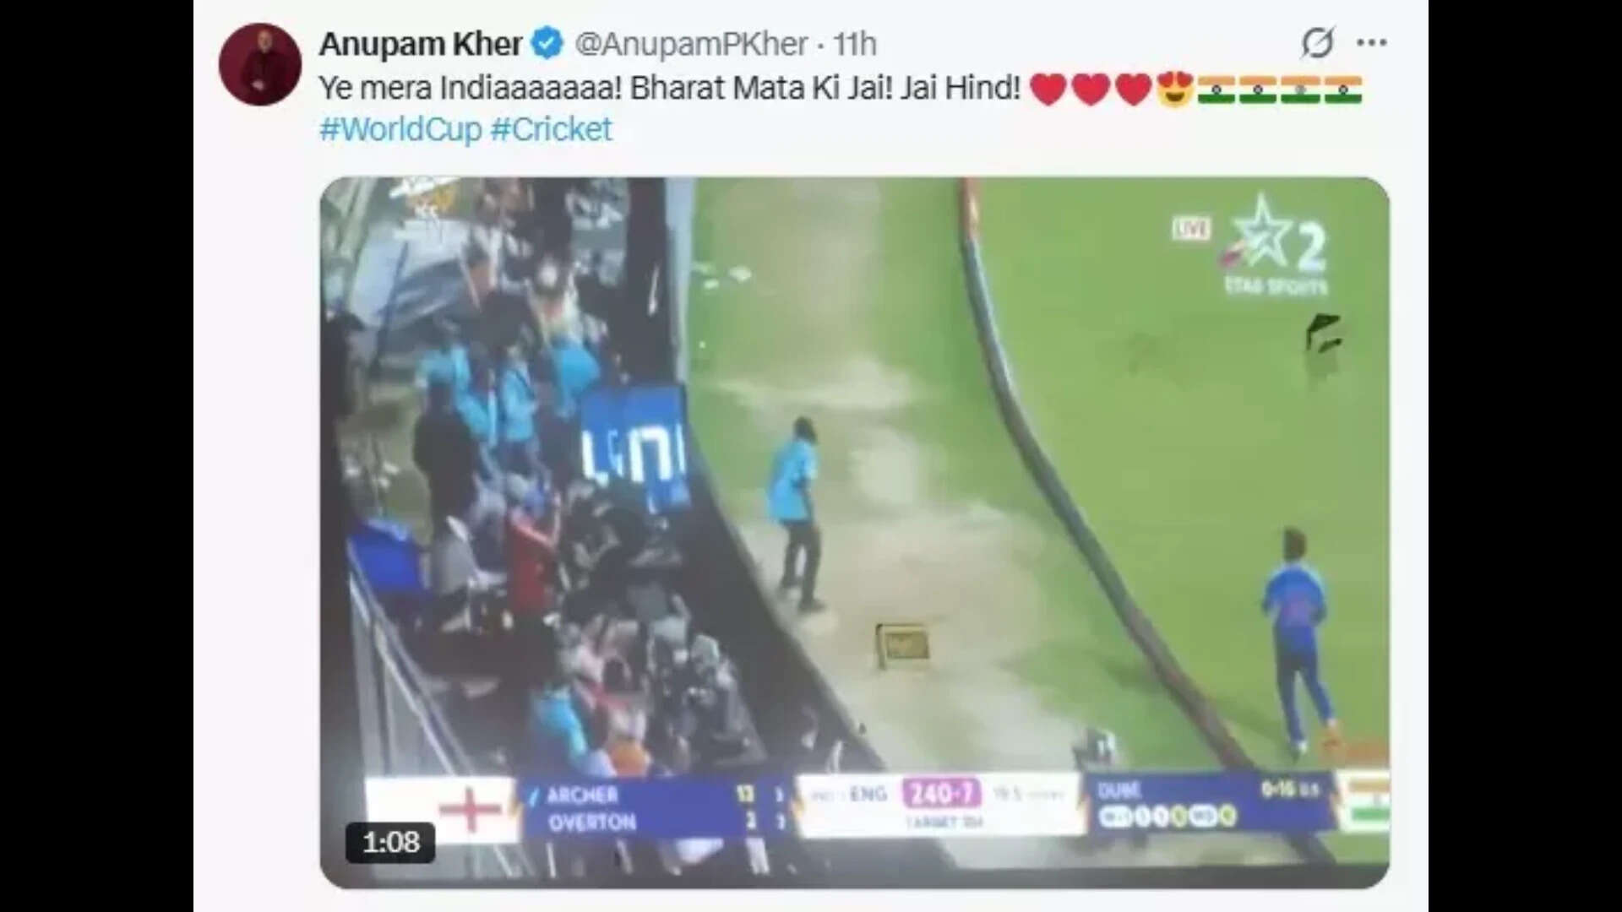Follow the #WorldCup hashtag
Viewport: 1622px width, 912px height.
point(400,129)
